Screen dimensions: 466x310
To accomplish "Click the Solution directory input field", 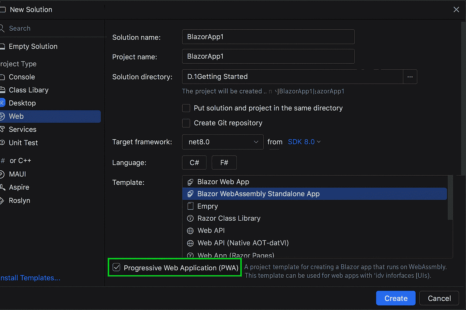I will click(x=292, y=77).
